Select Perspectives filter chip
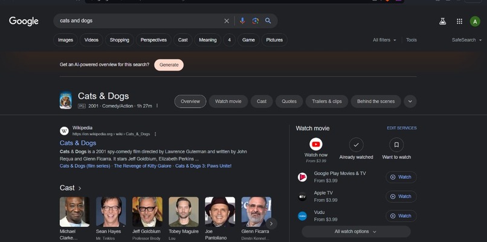Viewport: 487px width, 242px height. pyautogui.click(x=153, y=40)
